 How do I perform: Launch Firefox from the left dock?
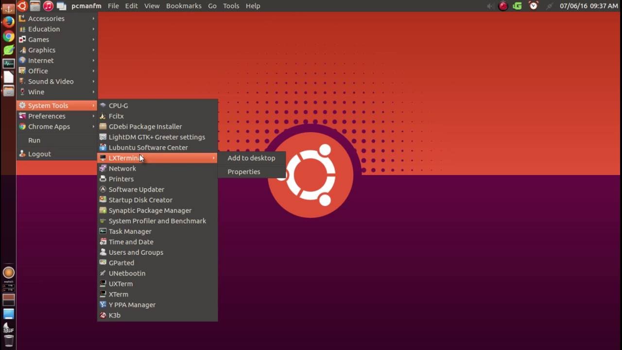click(9, 22)
